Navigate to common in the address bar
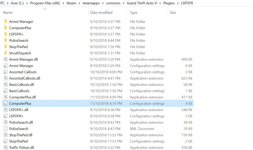Screen dimensions: 253x150 [113, 3]
